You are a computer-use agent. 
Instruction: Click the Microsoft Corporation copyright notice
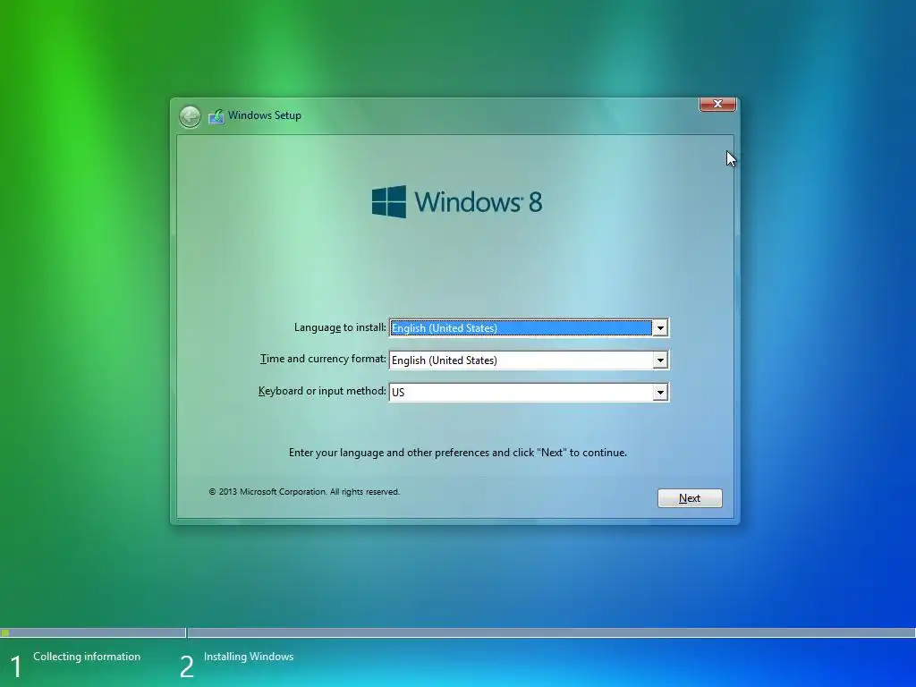tap(304, 492)
